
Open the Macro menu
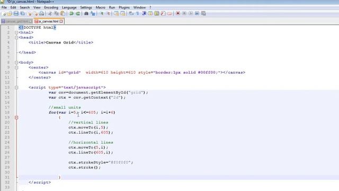(x=101, y=7)
